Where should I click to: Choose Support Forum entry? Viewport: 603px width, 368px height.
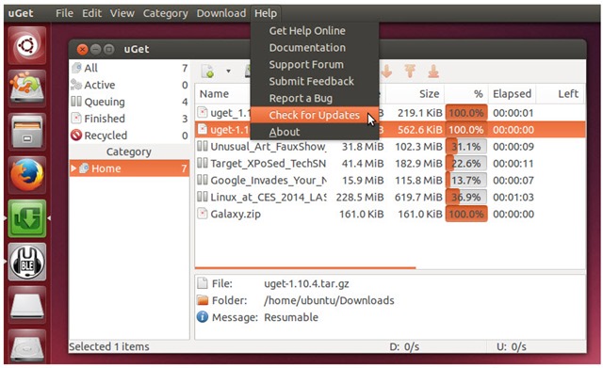315,65
